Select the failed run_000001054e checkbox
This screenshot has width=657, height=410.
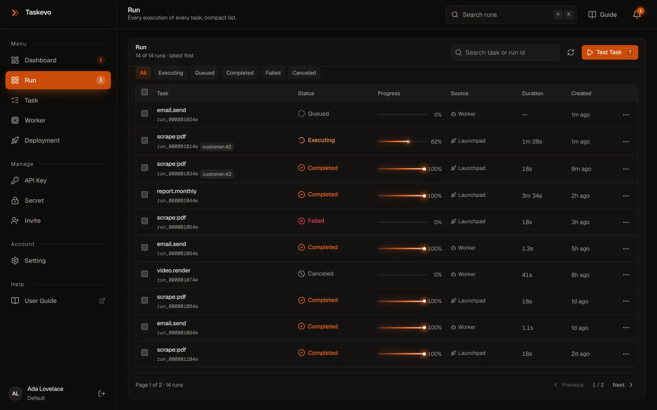(145, 221)
